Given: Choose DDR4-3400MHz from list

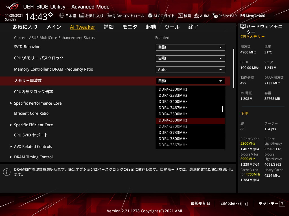Looking at the screenshot, I should tap(191, 102).
